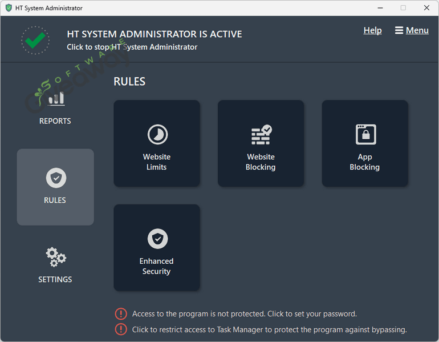Close the HT System Administrator window

(426, 8)
